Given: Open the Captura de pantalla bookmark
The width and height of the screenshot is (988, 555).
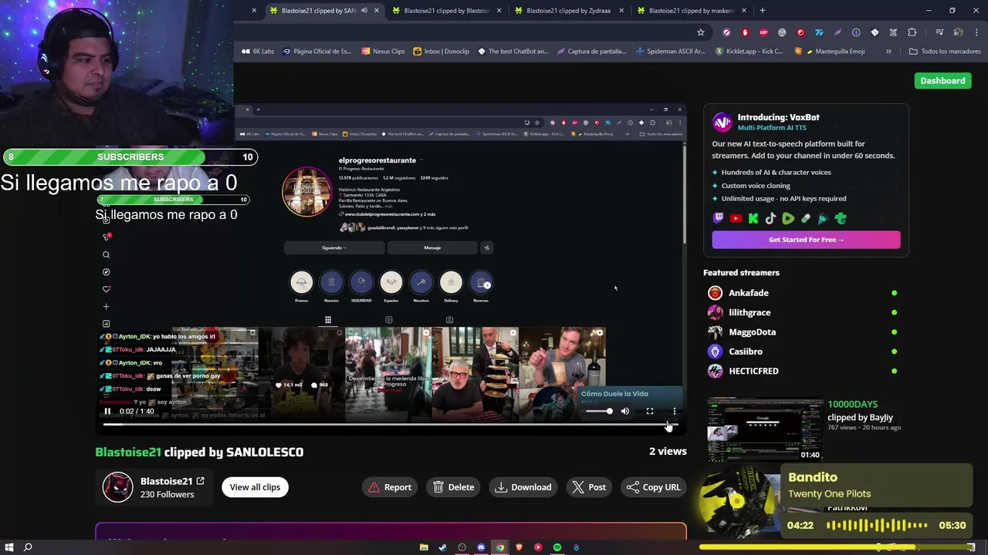Looking at the screenshot, I should pyautogui.click(x=591, y=52).
